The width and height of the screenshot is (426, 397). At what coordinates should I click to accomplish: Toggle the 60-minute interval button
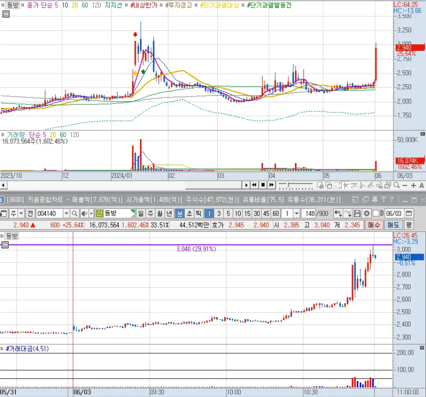tap(276, 214)
